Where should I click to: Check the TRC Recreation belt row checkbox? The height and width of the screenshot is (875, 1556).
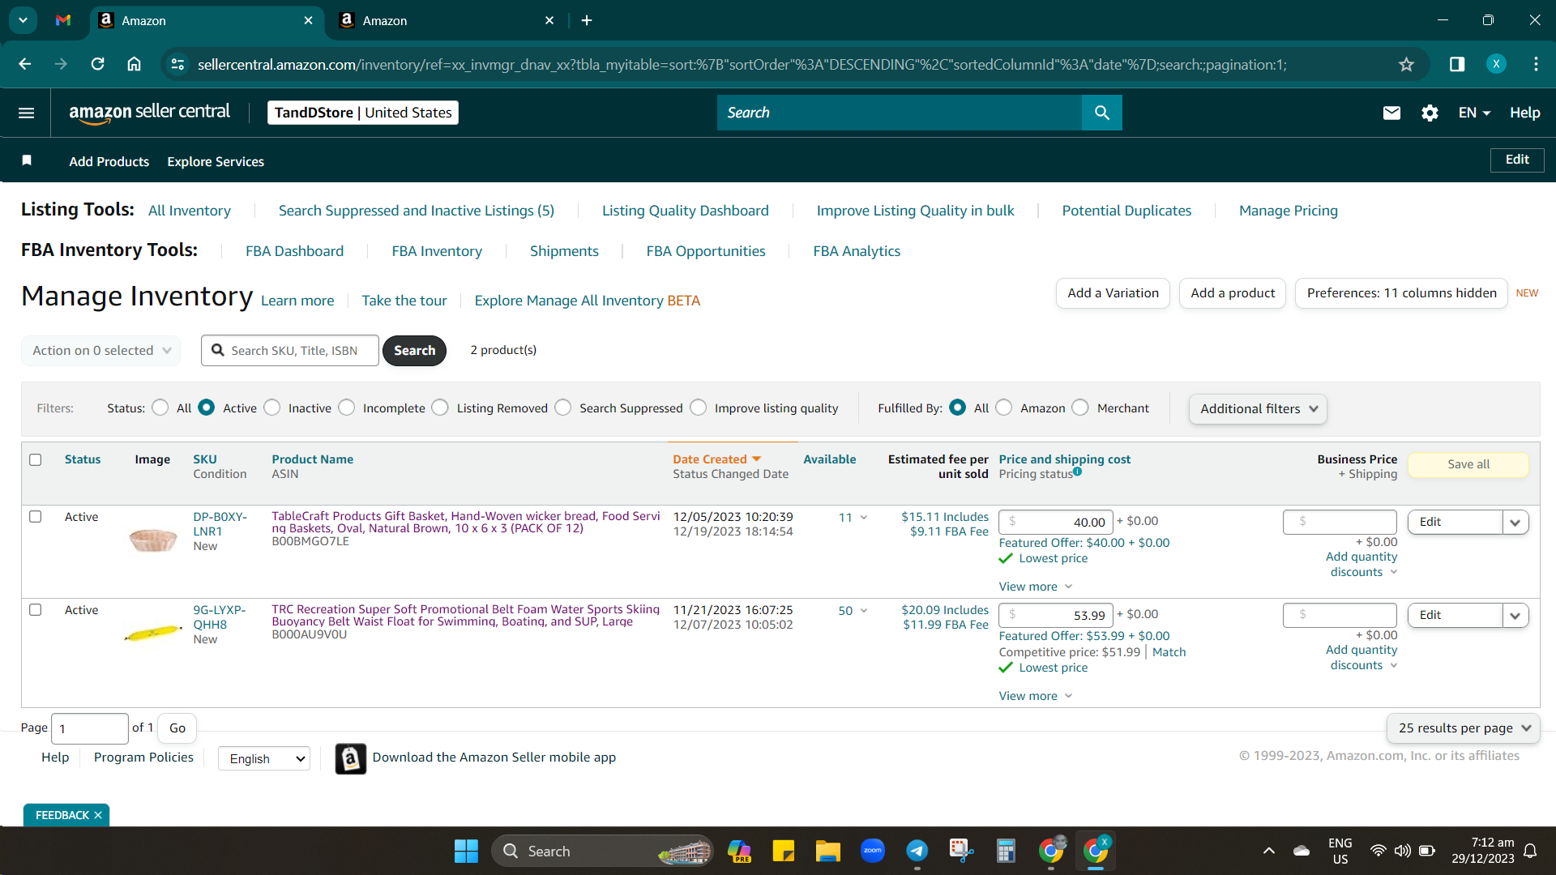click(36, 609)
